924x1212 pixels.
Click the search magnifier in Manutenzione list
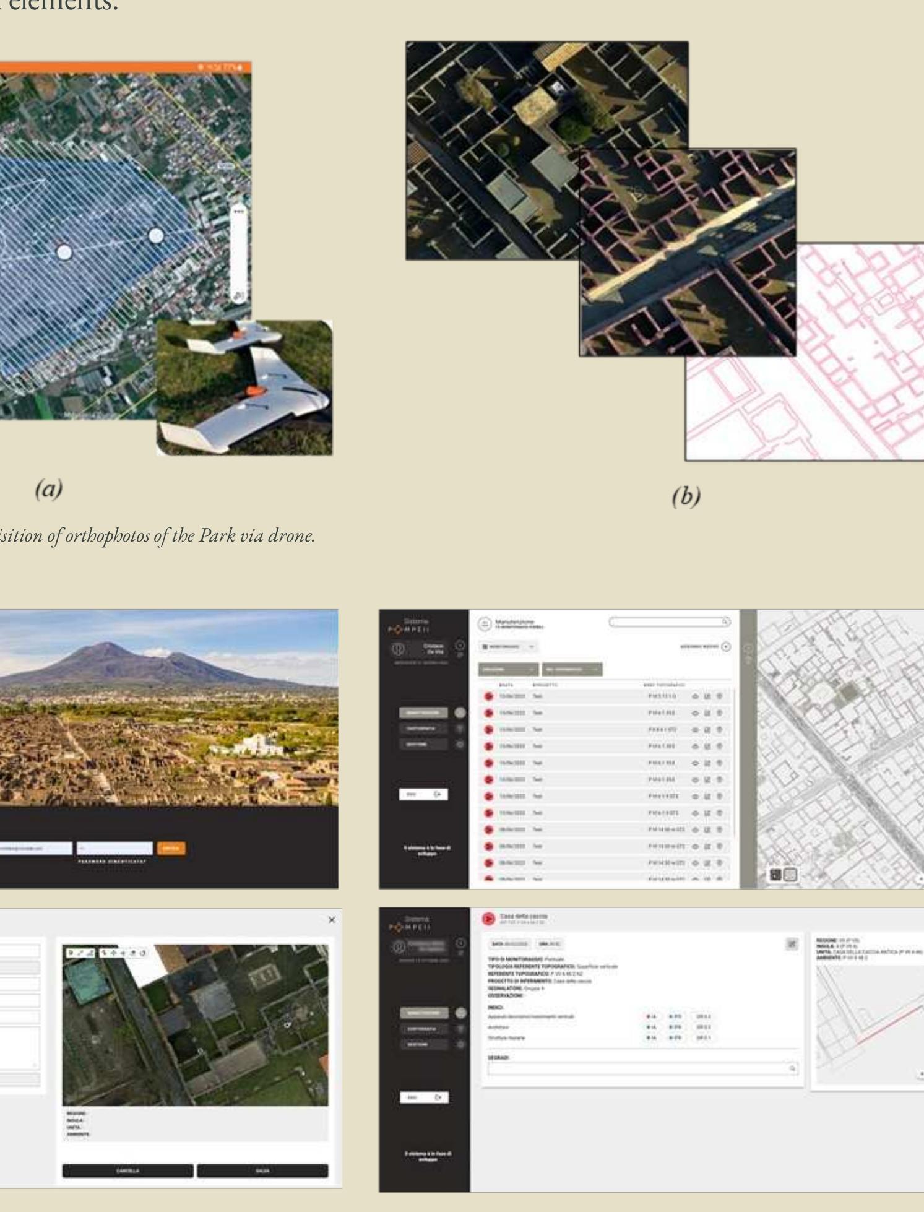click(725, 621)
